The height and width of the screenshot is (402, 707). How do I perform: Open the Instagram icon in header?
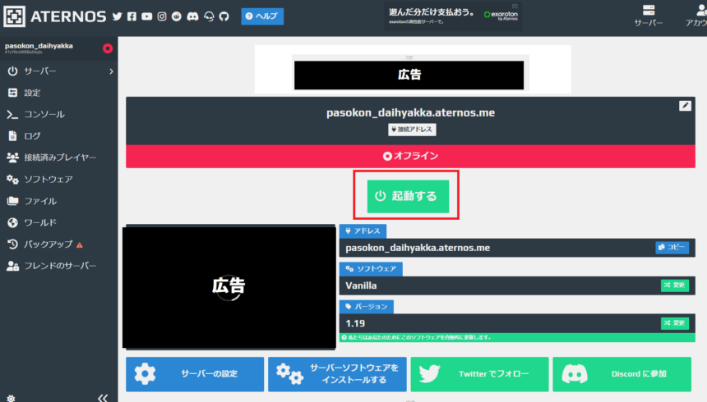(x=162, y=16)
